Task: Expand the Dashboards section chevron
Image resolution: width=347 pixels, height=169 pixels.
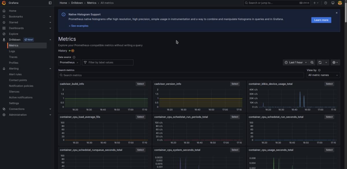Action: (x=50, y=28)
